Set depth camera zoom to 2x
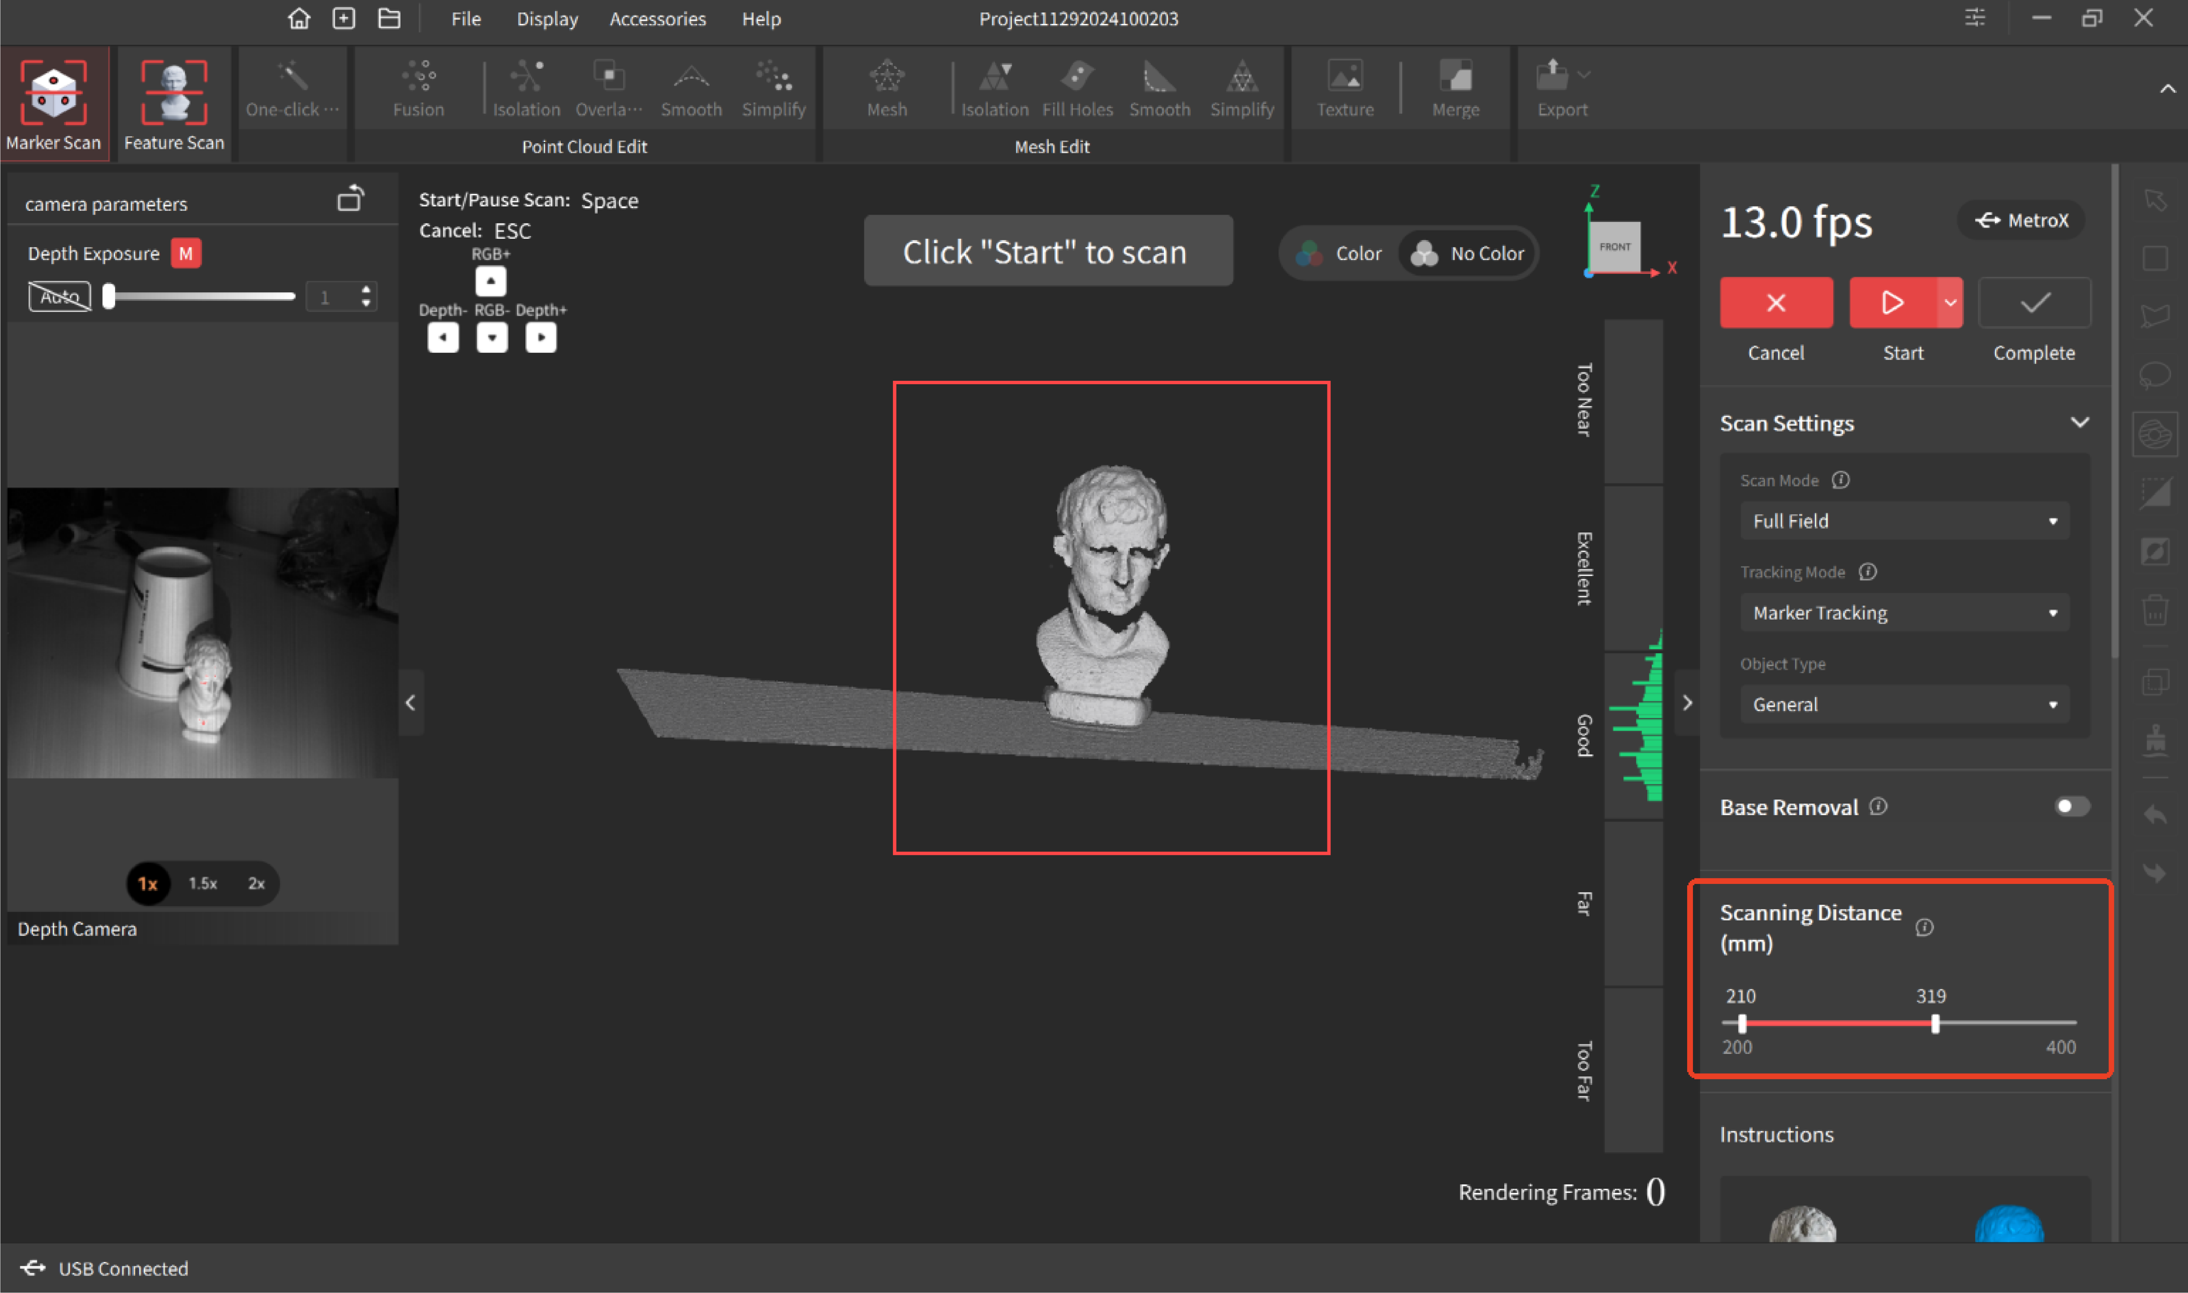The height and width of the screenshot is (1293, 2188). point(256,884)
